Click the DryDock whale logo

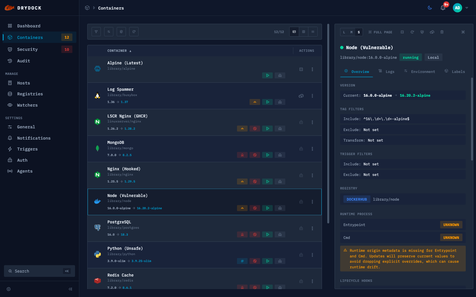pyautogui.click(x=9, y=8)
